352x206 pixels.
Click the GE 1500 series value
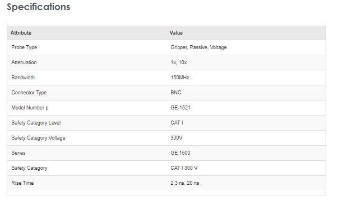180,153
